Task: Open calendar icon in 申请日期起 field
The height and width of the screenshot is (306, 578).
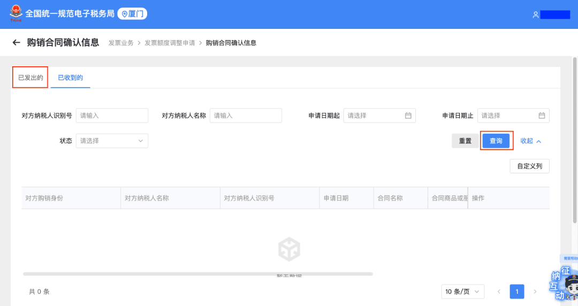Action: [408, 116]
